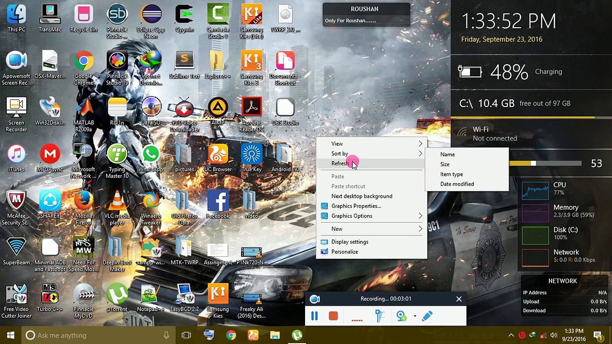Sort desktop icons by Item type
Viewport: 612px width, 344px height.
[467, 174]
